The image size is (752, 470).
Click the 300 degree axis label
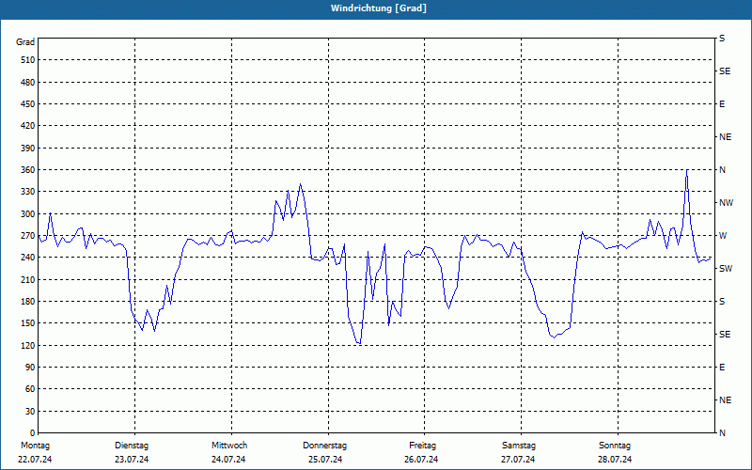coord(28,213)
